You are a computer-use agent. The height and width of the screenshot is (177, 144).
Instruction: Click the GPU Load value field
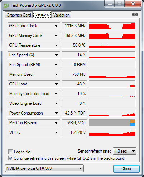click(75, 84)
